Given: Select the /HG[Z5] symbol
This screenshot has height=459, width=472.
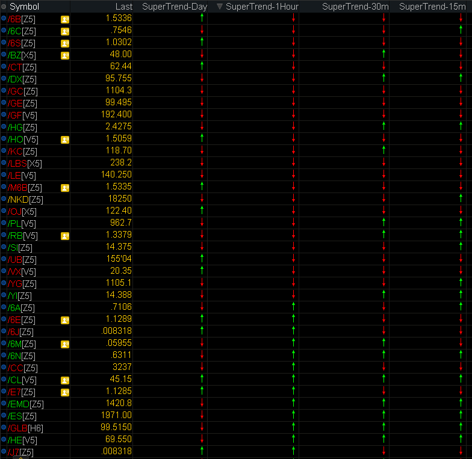Looking at the screenshot, I should point(22,128).
